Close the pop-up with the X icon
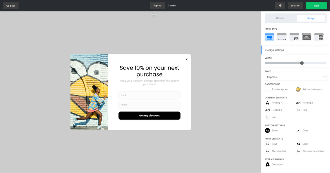The width and height of the screenshot is (330, 173). pos(186,60)
